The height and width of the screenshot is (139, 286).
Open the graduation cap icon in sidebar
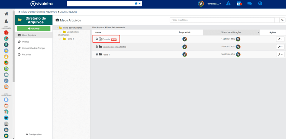pos(6,118)
